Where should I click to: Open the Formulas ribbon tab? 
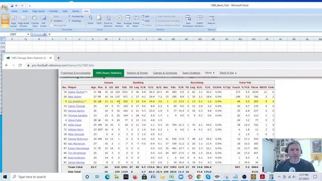[x=53, y=11]
